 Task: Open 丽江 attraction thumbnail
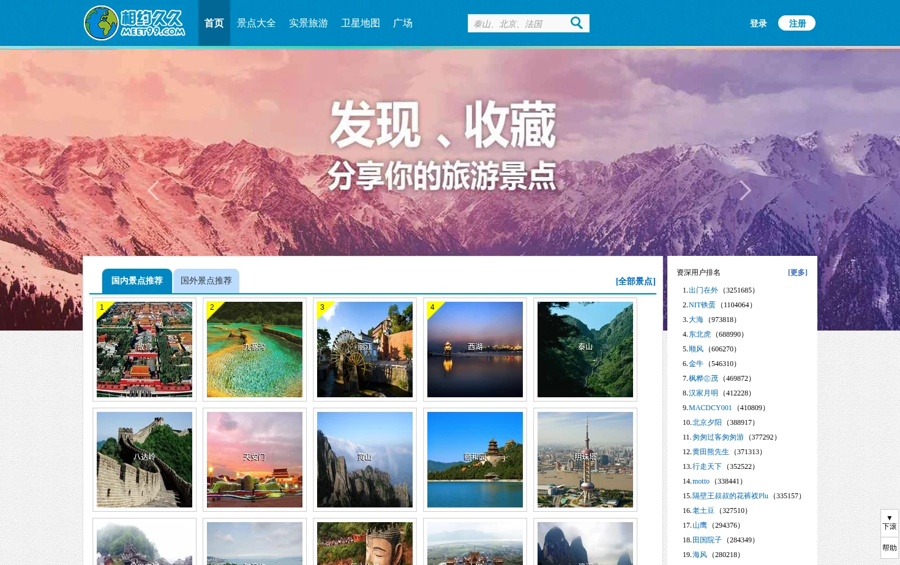coord(365,350)
